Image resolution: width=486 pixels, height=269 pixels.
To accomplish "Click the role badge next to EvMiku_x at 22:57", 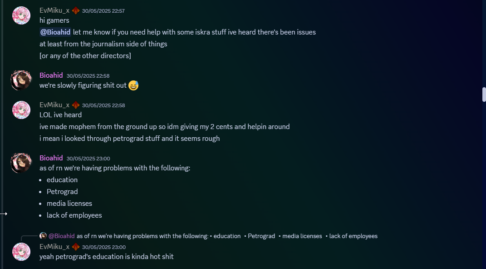I will point(76,10).
